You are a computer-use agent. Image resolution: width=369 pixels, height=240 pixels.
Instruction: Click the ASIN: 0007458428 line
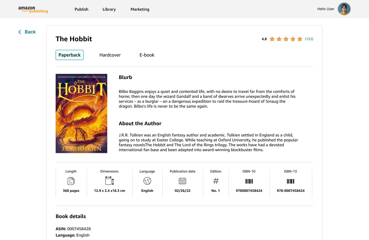click(x=73, y=229)
